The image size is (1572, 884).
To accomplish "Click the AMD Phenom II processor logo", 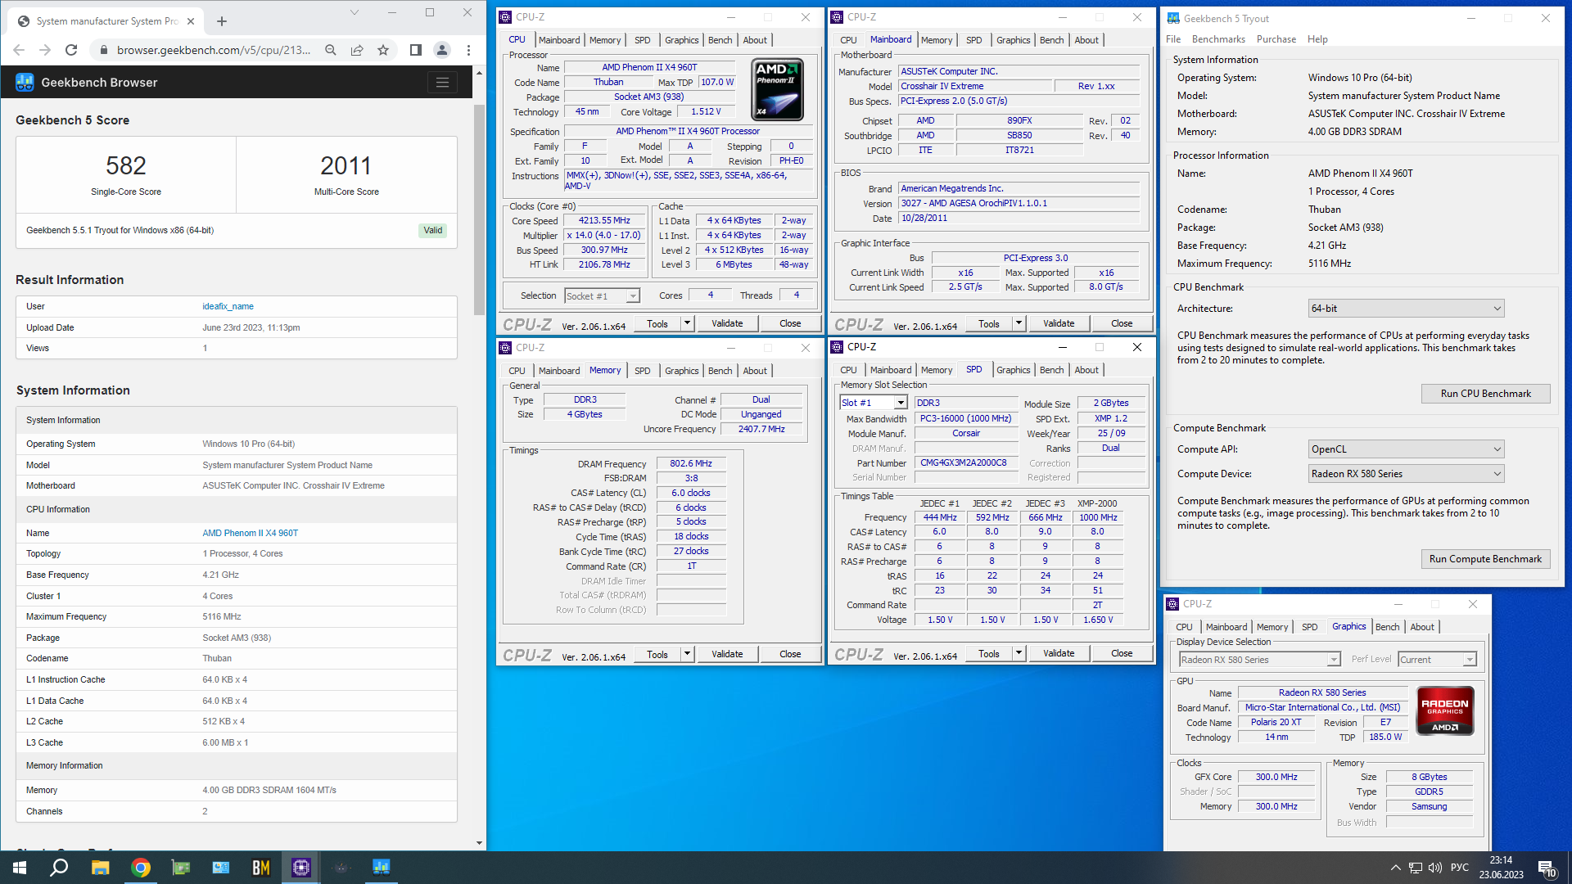I will pos(778,89).
